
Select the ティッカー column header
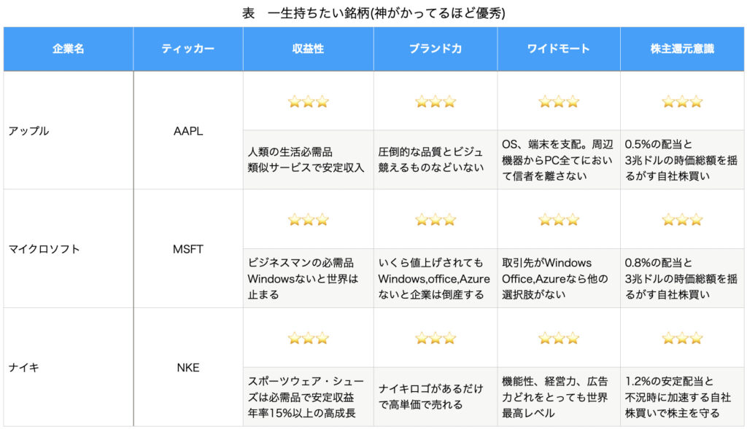pos(188,49)
